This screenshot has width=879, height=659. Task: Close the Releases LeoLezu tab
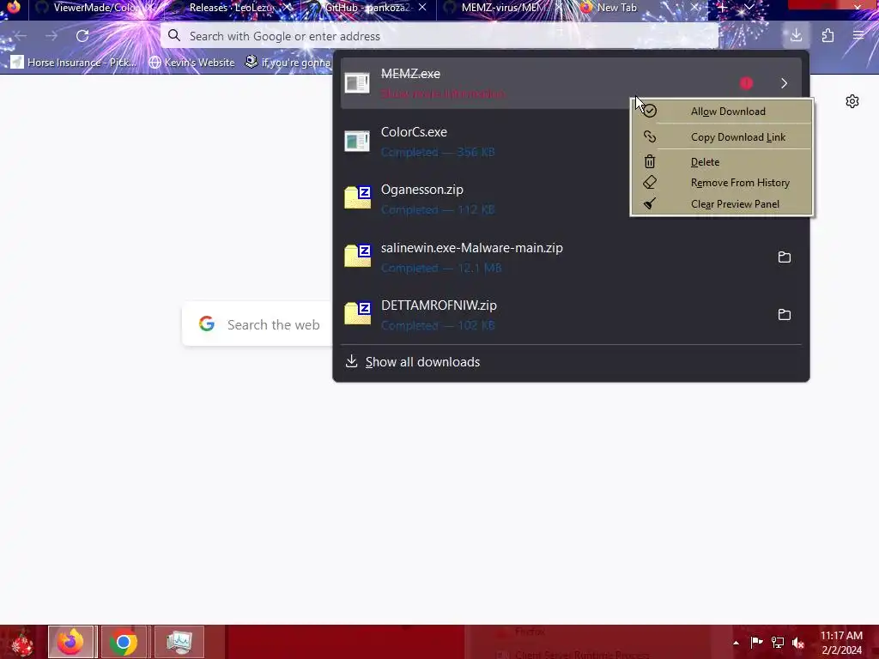[x=287, y=7]
